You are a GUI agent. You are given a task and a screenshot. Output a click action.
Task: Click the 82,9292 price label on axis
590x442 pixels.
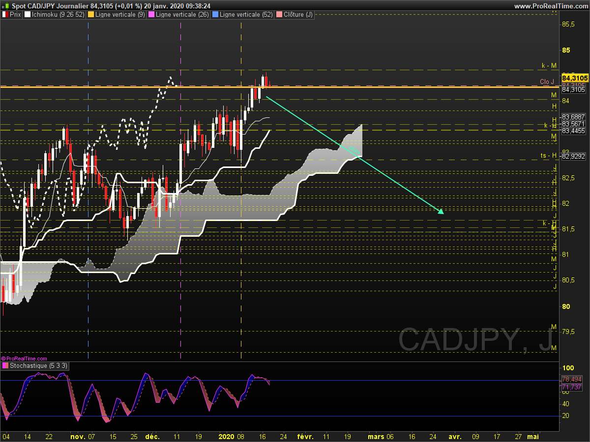[x=573, y=157]
